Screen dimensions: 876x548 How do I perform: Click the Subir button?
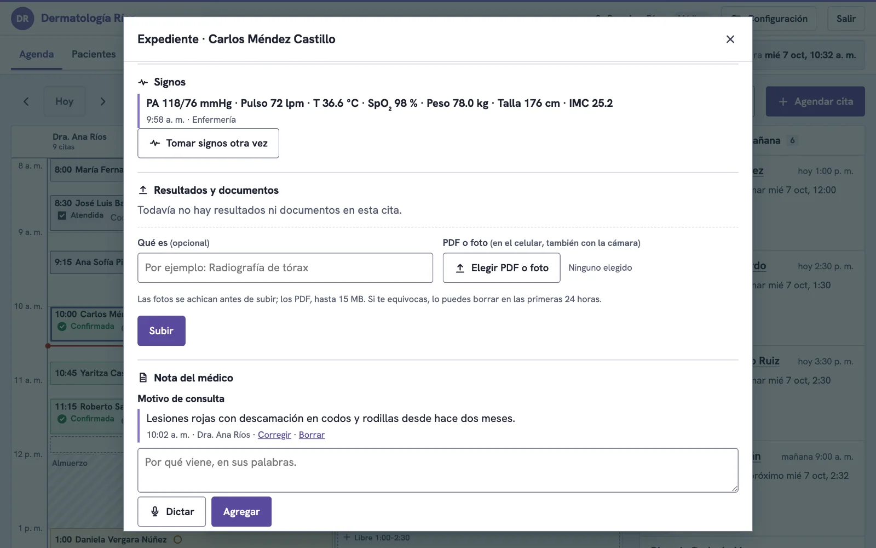[x=162, y=331]
